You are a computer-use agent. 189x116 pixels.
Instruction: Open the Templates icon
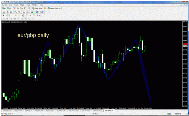coord(41,12)
